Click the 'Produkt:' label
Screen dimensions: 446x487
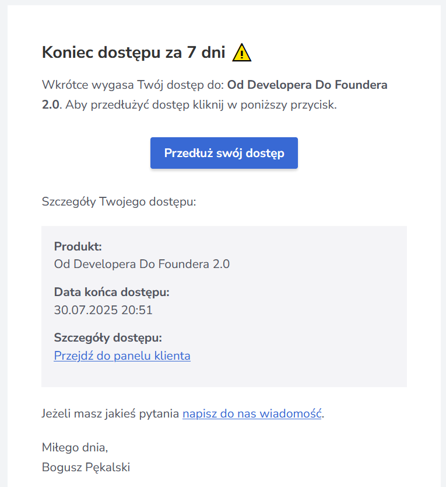[x=78, y=246]
